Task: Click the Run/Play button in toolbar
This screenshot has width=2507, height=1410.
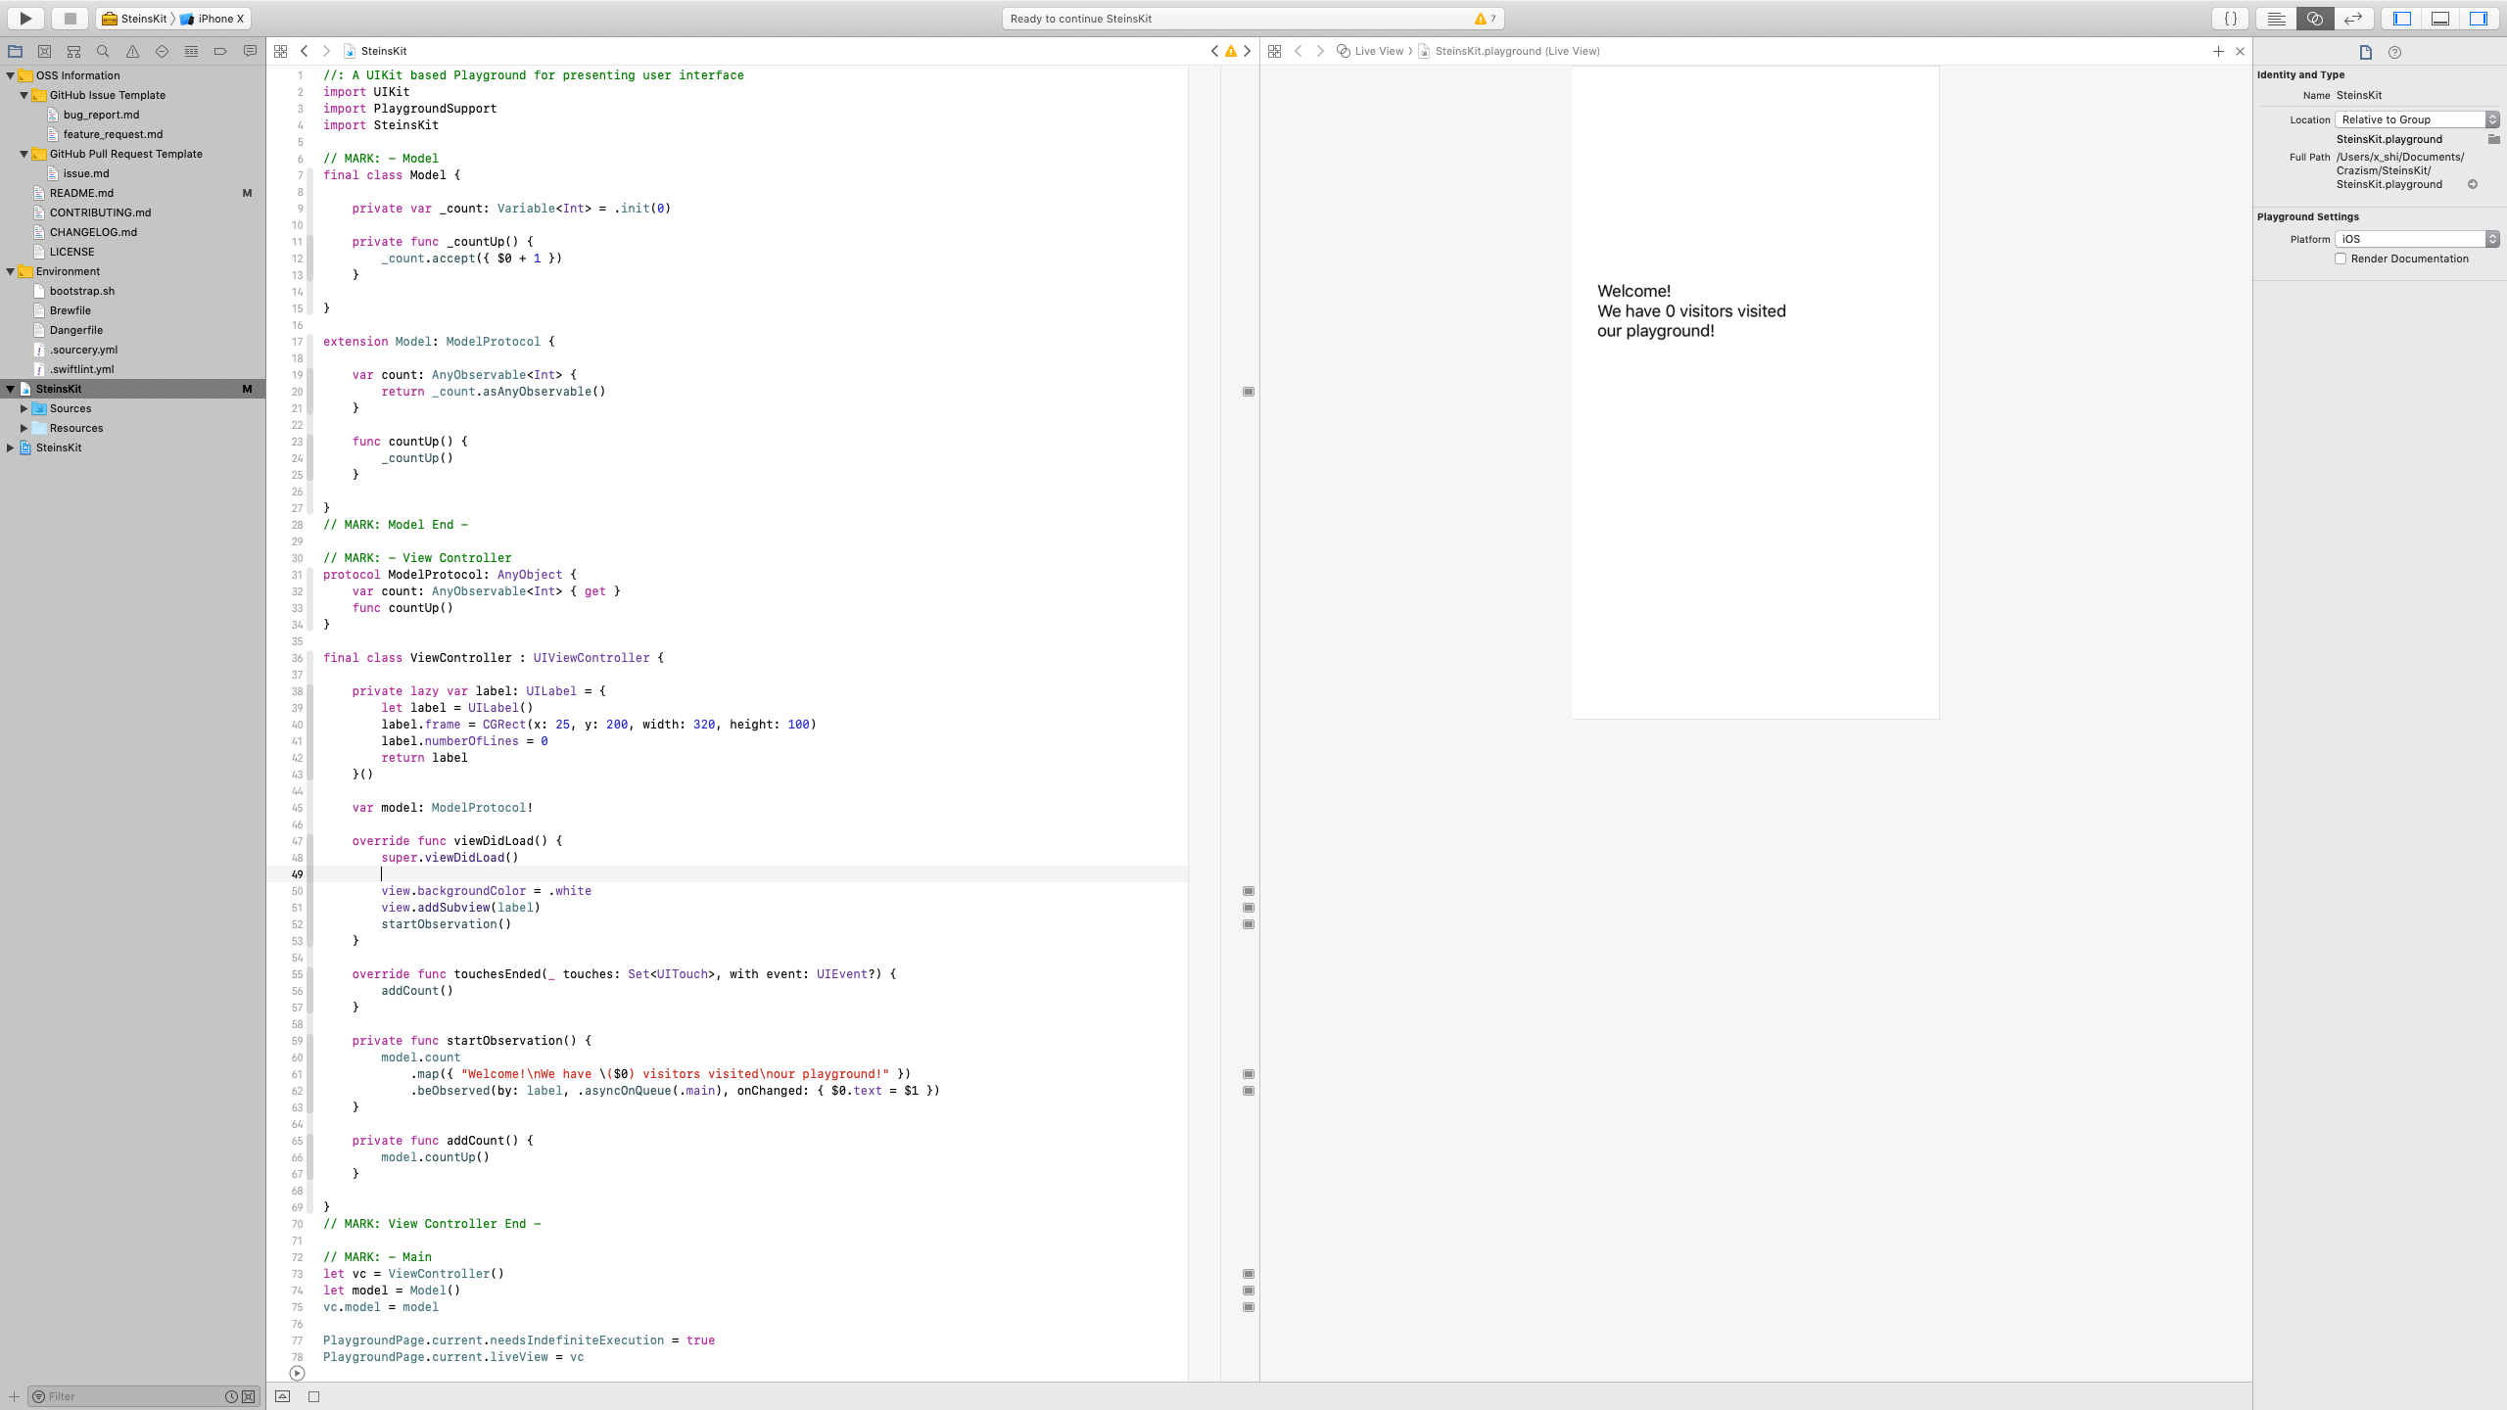Action: coord(25,18)
